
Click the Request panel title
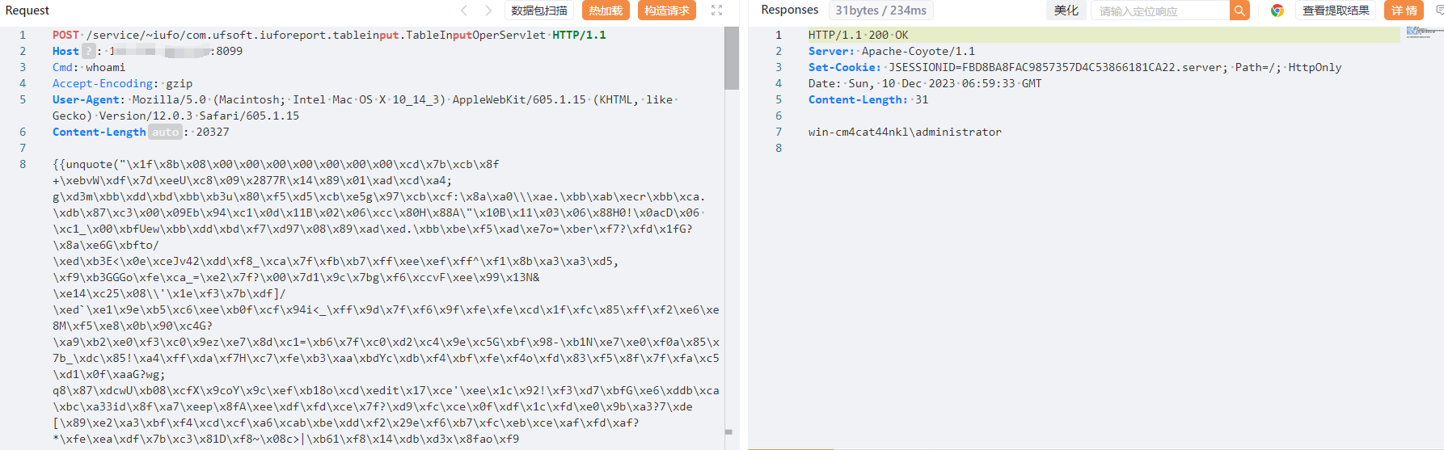pyautogui.click(x=27, y=11)
